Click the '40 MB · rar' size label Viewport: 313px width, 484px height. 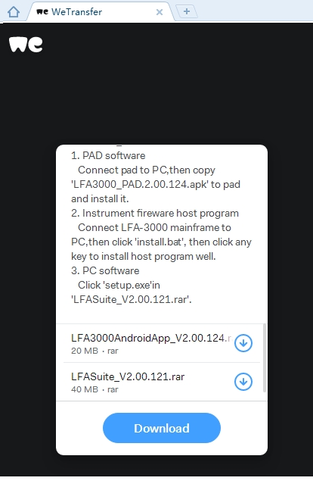click(95, 389)
